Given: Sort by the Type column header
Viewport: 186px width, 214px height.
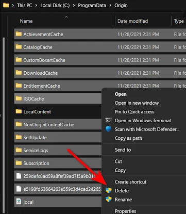Looking at the screenshot, I should [x=179, y=21].
